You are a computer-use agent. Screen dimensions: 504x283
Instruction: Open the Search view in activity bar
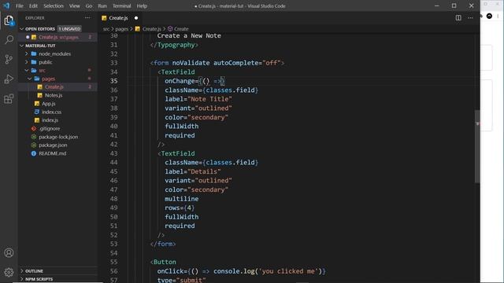click(x=9, y=40)
